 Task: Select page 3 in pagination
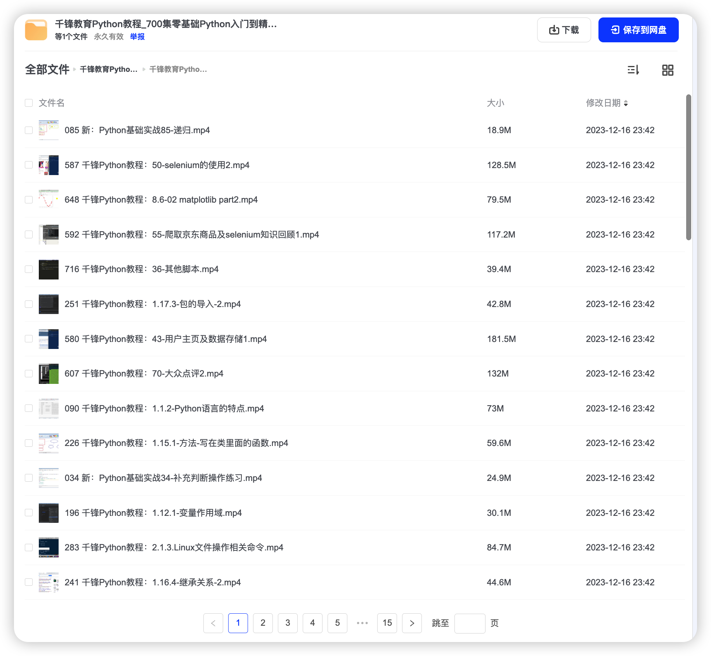click(x=288, y=623)
